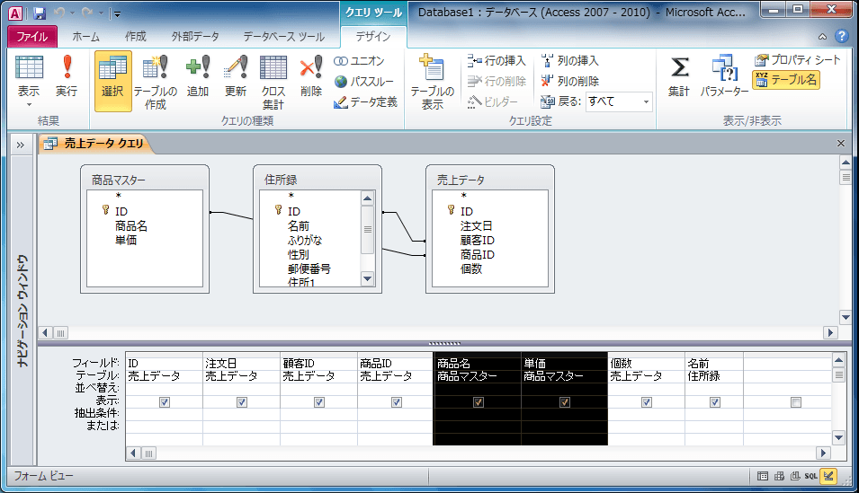Switch to Datasheet view in status bar
This screenshot has height=493, width=859.
(763, 476)
